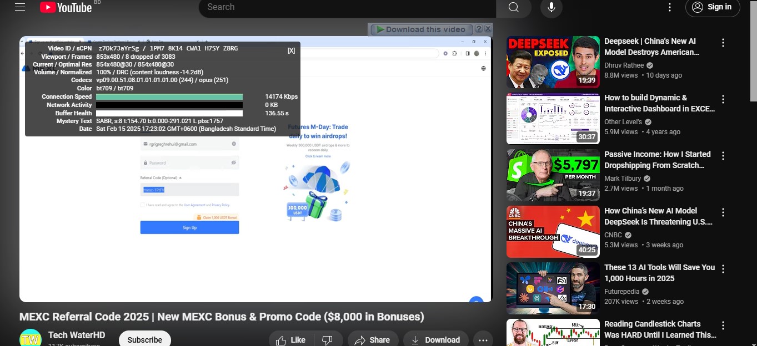Visit the Futurepedia channel name
Viewport: 757px width, 346px height.
[x=623, y=292]
